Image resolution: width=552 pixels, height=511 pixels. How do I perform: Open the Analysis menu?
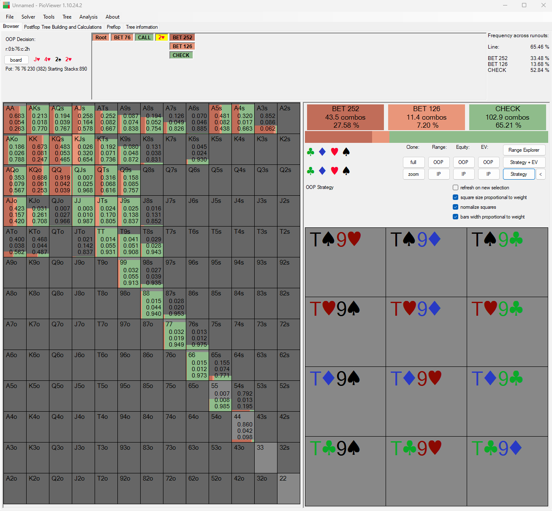(x=88, y=17)
